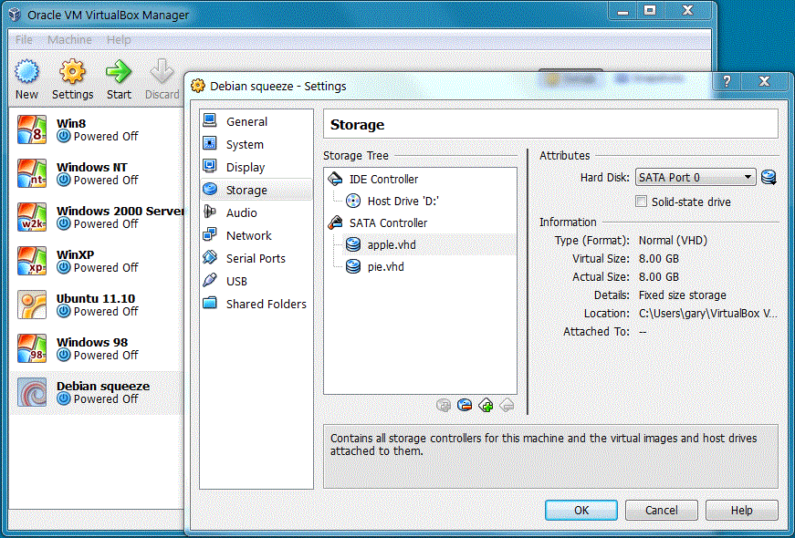Click OK in the Settings dialog
Image resolution: width=795 pixels, height=538 pixels.
(581, 510)
